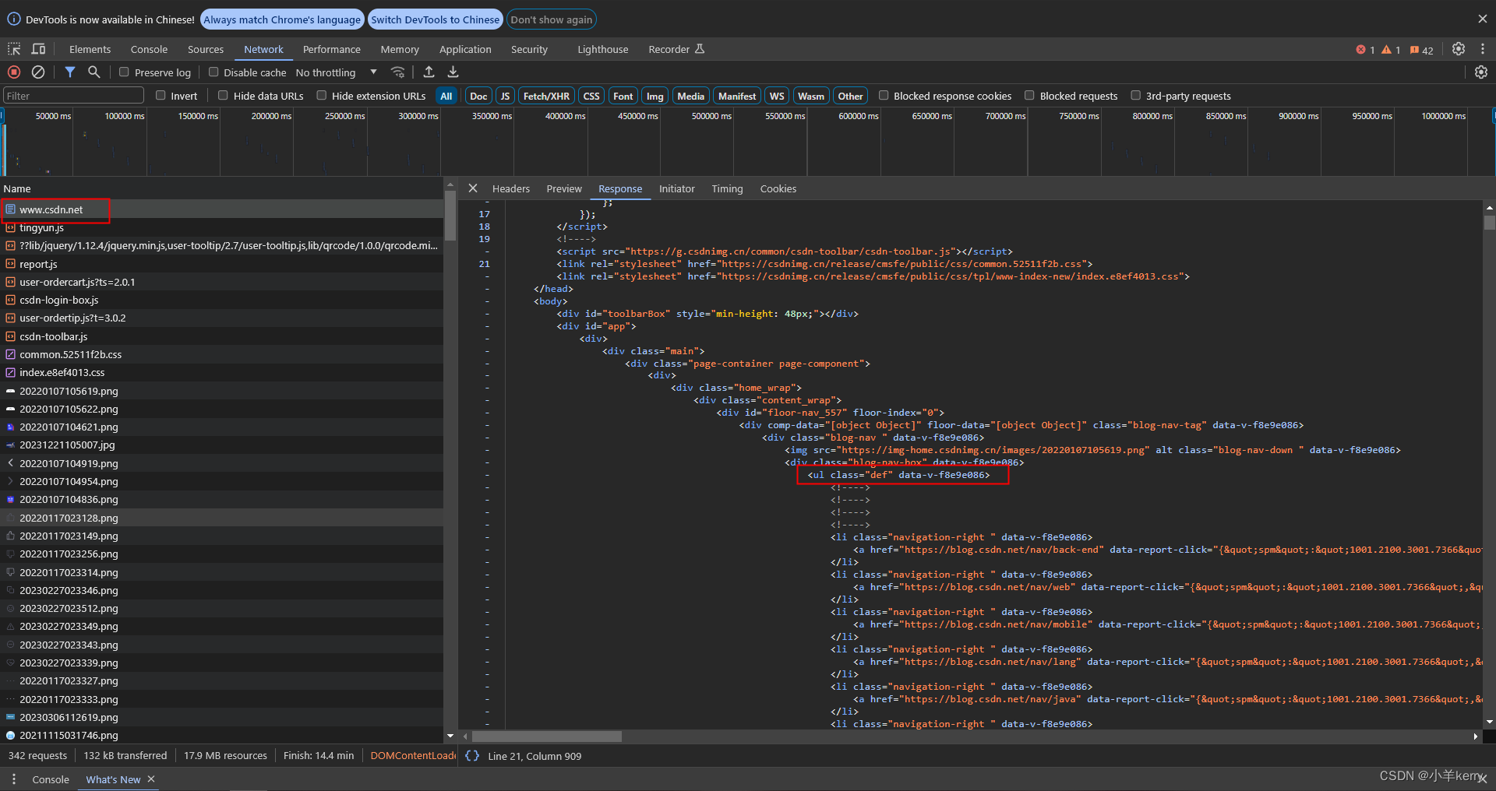
Task: Open the Sources panel tab
Action: point(206,49)
